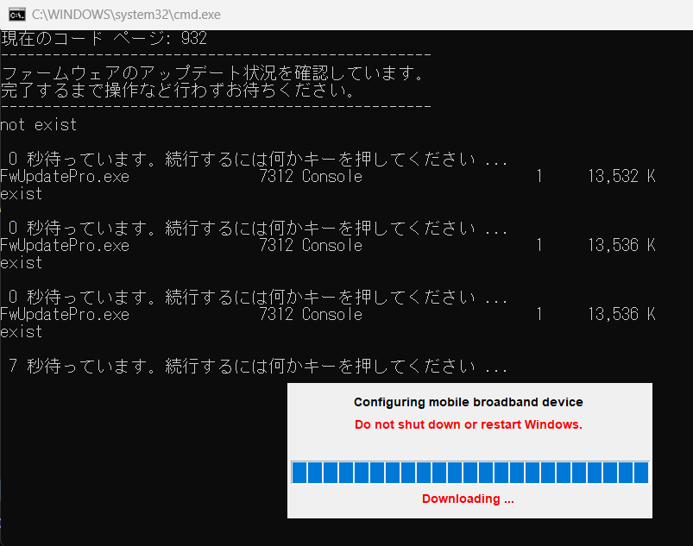Screen dimensions: 693x546
Task: Click the '完了するまで操作など行わずお待ちください。' line
Action: (x=178, y=91)
